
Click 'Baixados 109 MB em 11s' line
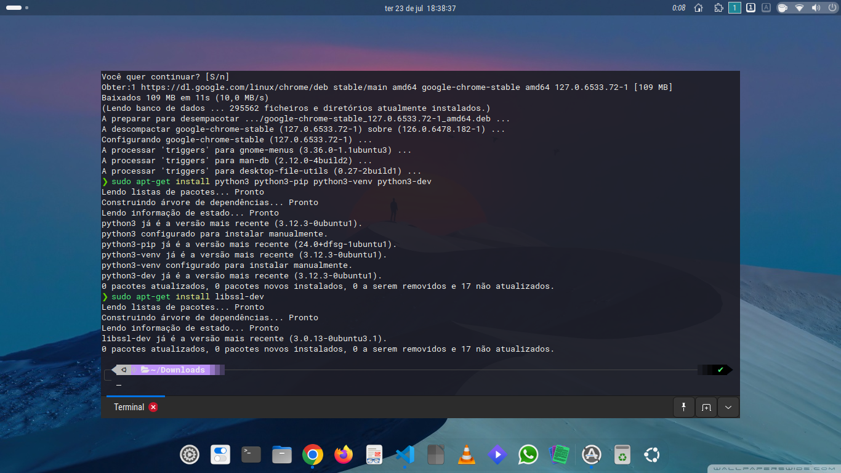pyautogui.click(x=185, y=98)
